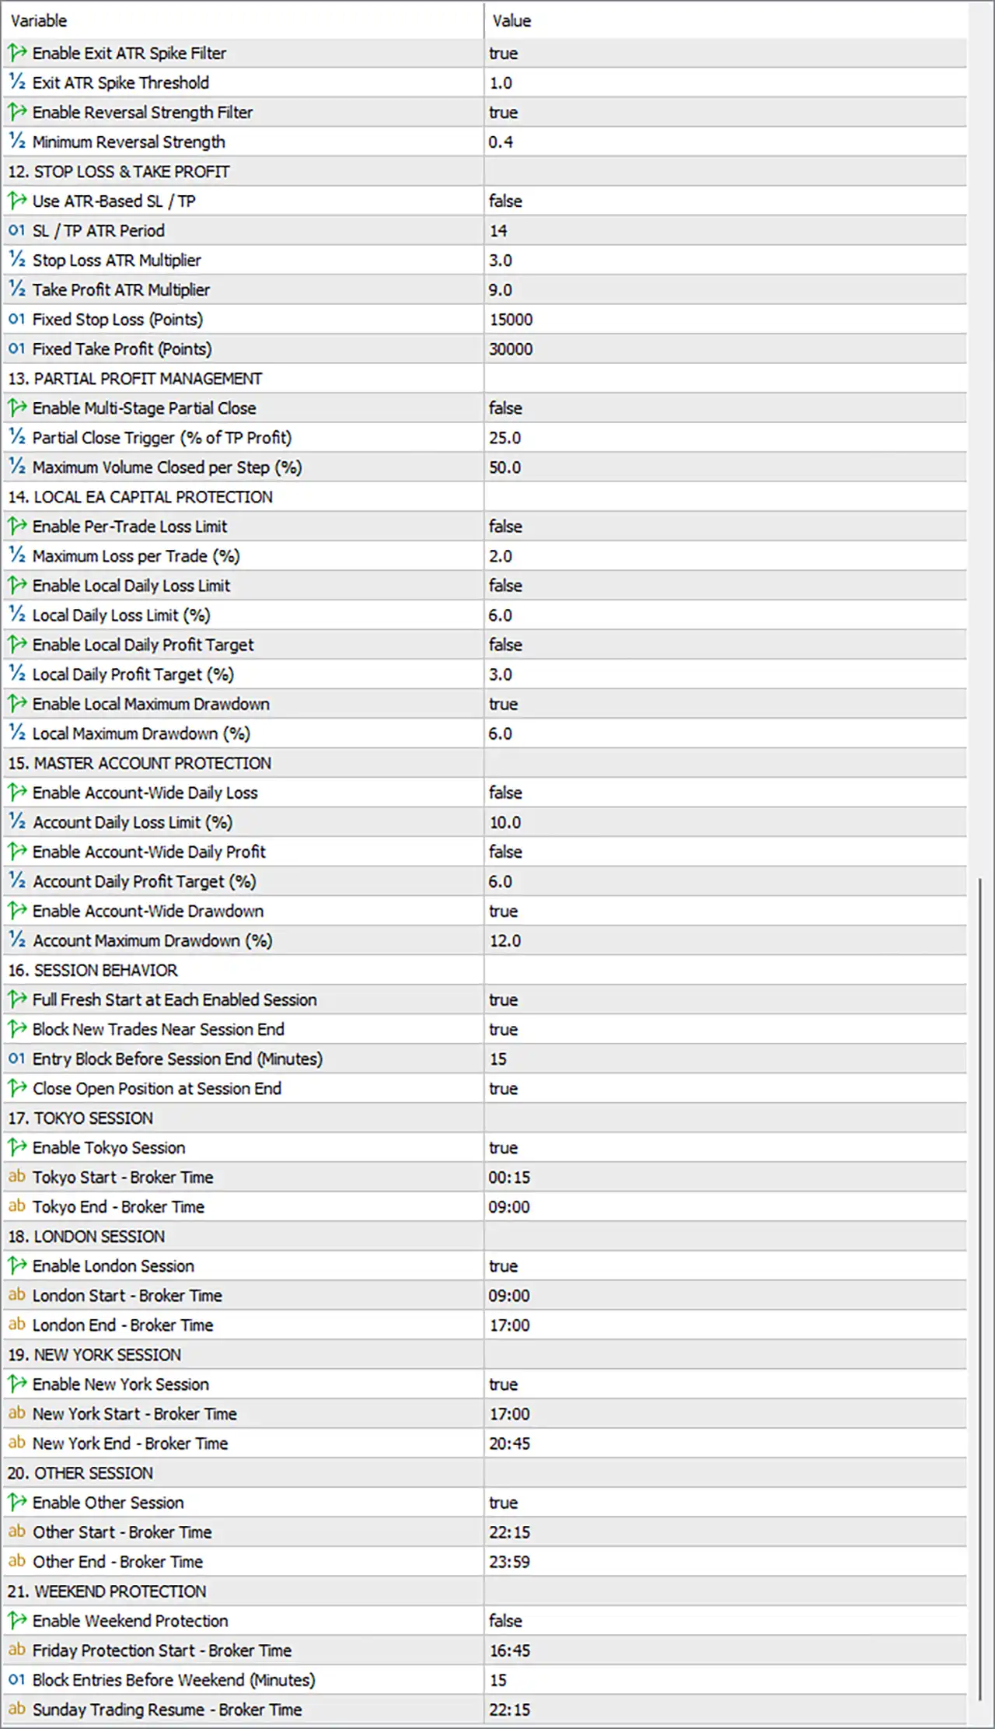Click integer icon beside Fixed Stop Loss (Points)

pos(17,319)
